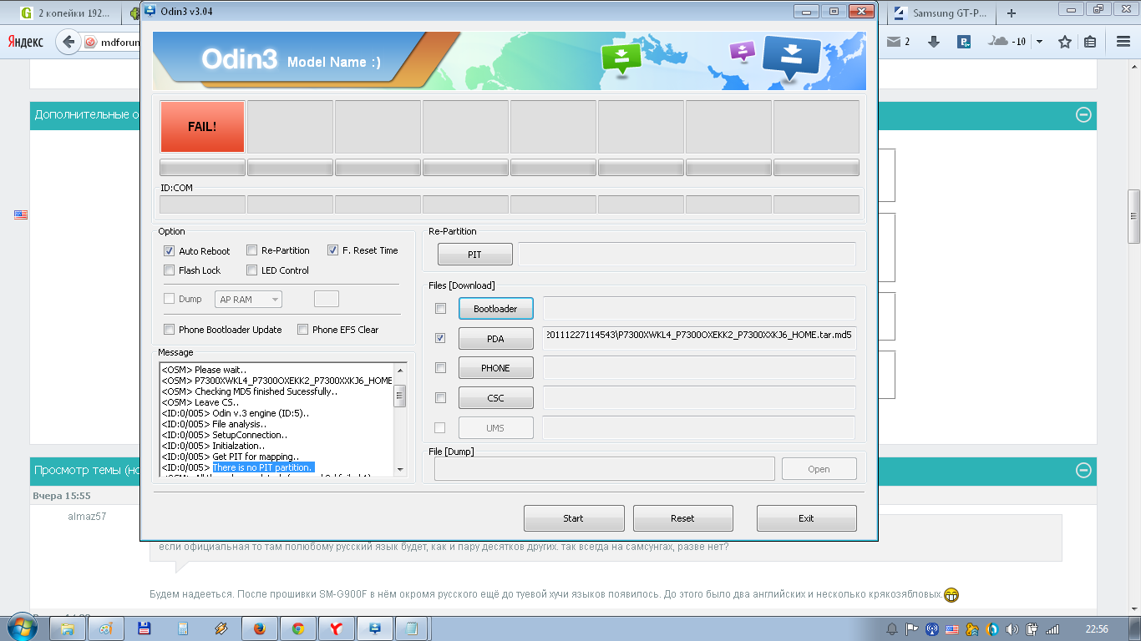Switch to the '2 копейки 192...' browser tab
The height and width of the screenshot is (641, 1141).
click(65, 13)
